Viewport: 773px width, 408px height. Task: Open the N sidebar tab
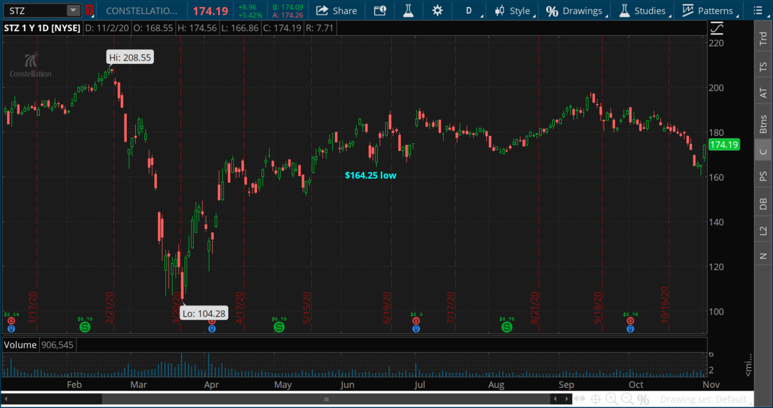pyautogui.click(x=763, y=257)
